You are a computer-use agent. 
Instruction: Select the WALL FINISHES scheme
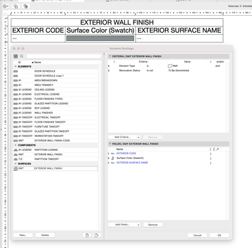pos(55,113)
